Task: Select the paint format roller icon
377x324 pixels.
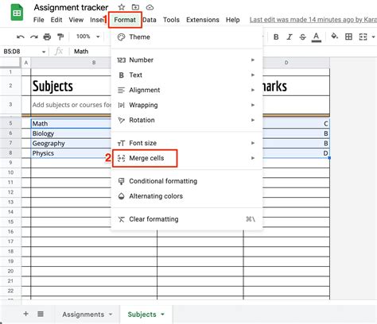Action: tap(60, 37)
